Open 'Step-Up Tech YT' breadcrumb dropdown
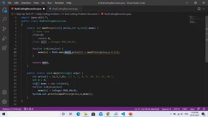Image resolution: width=208 pixels, height=117 pixels. [x=25, y=14]
